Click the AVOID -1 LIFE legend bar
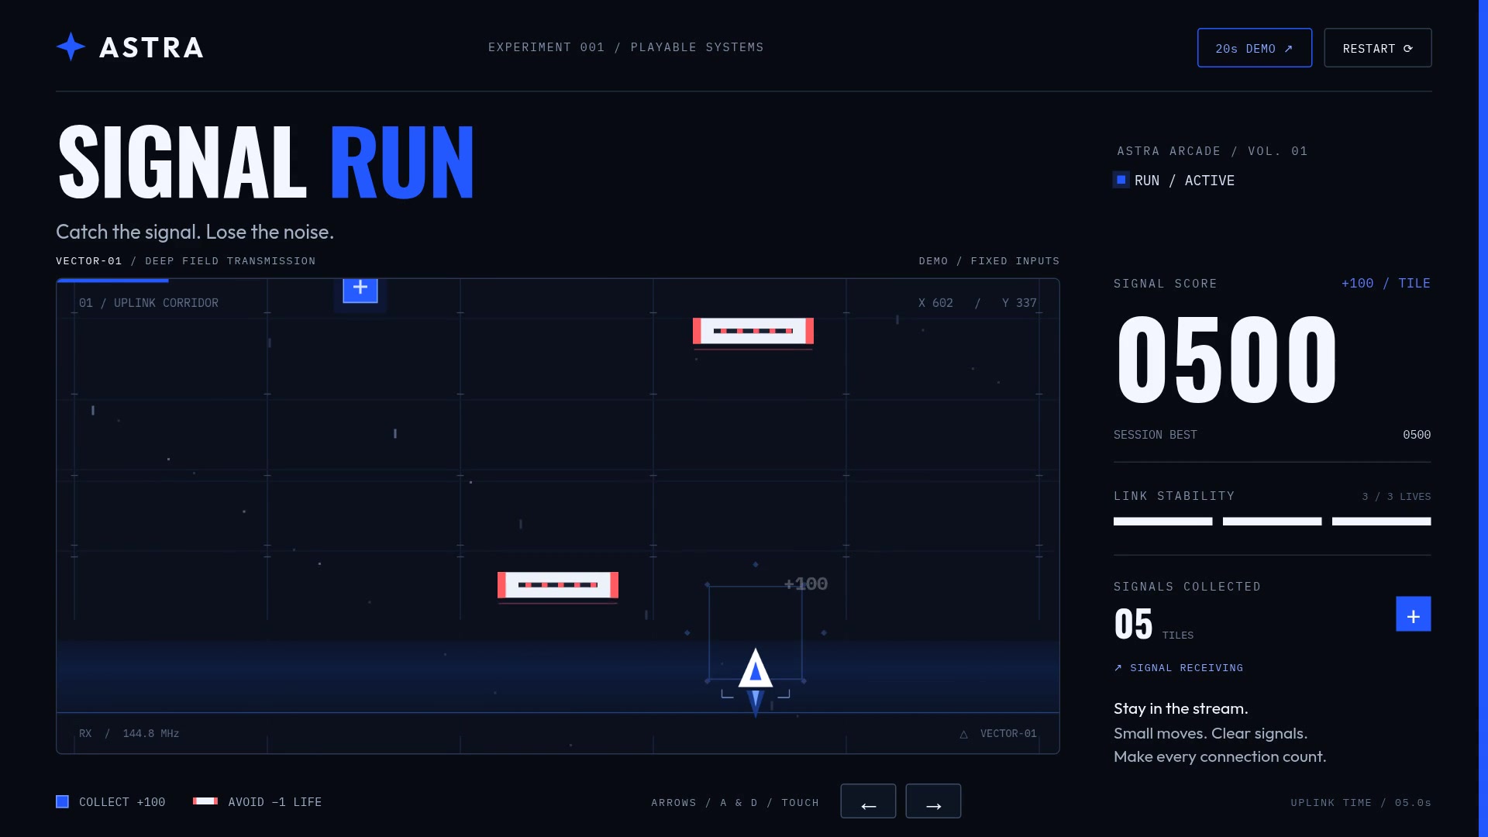The image size is (1488, 837). click(x=205, y=801)
